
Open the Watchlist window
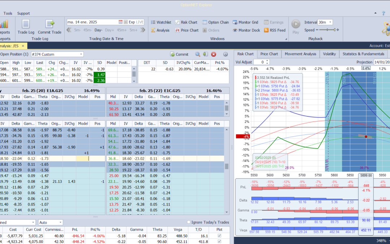[161, 22]
